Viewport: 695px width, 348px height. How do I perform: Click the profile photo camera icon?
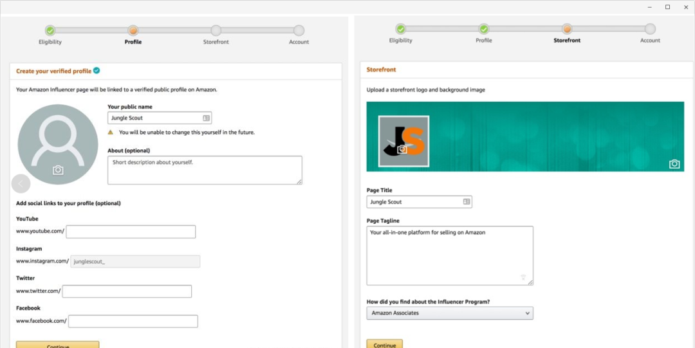(58, 170)
